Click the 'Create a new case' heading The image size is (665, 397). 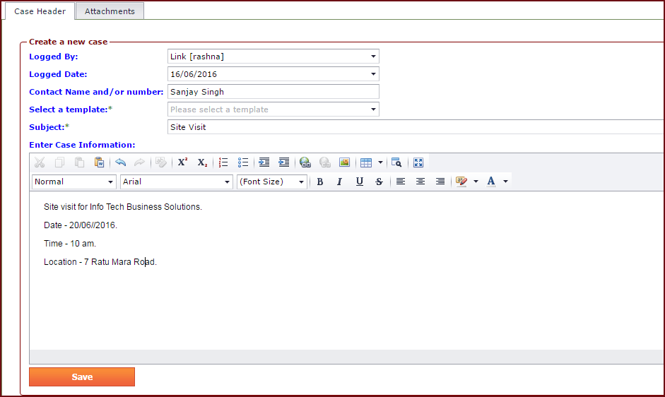[x=69, y=42]
